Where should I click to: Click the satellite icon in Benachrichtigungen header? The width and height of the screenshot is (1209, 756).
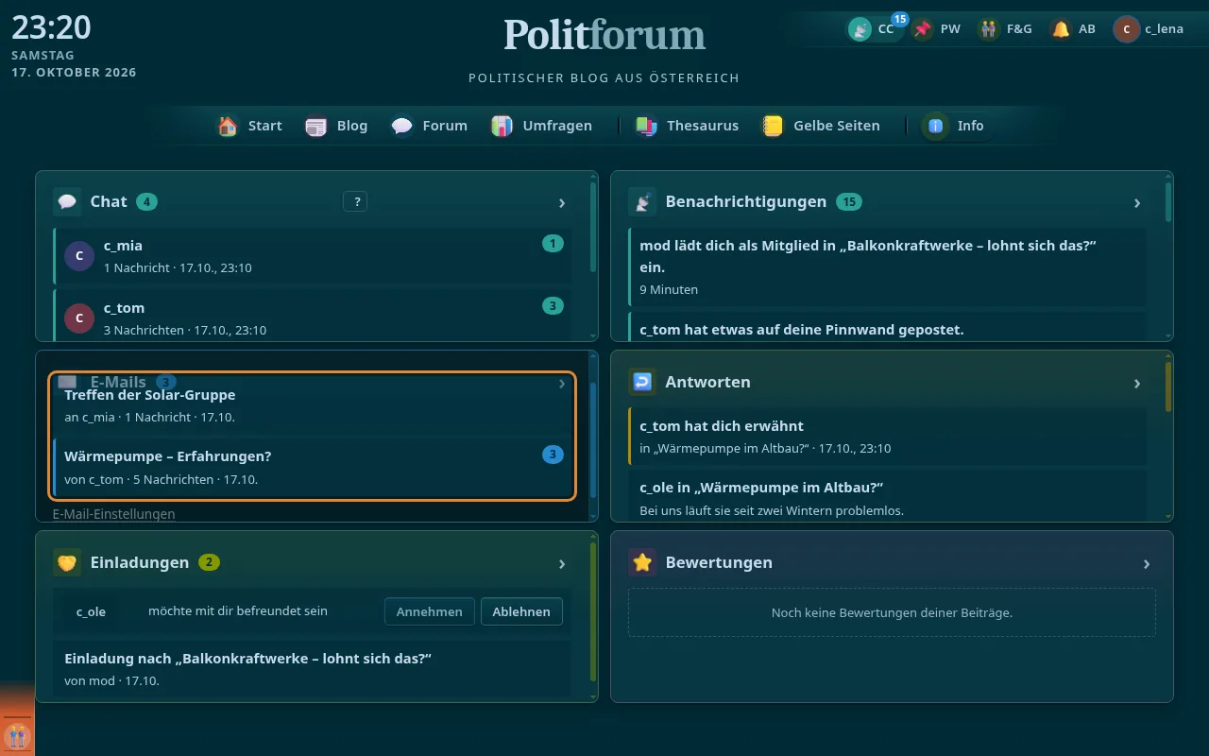point(642,201)
